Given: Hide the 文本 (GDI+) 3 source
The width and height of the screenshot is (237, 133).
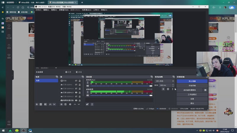Looking at the screenshot, I should pos(76,93).
